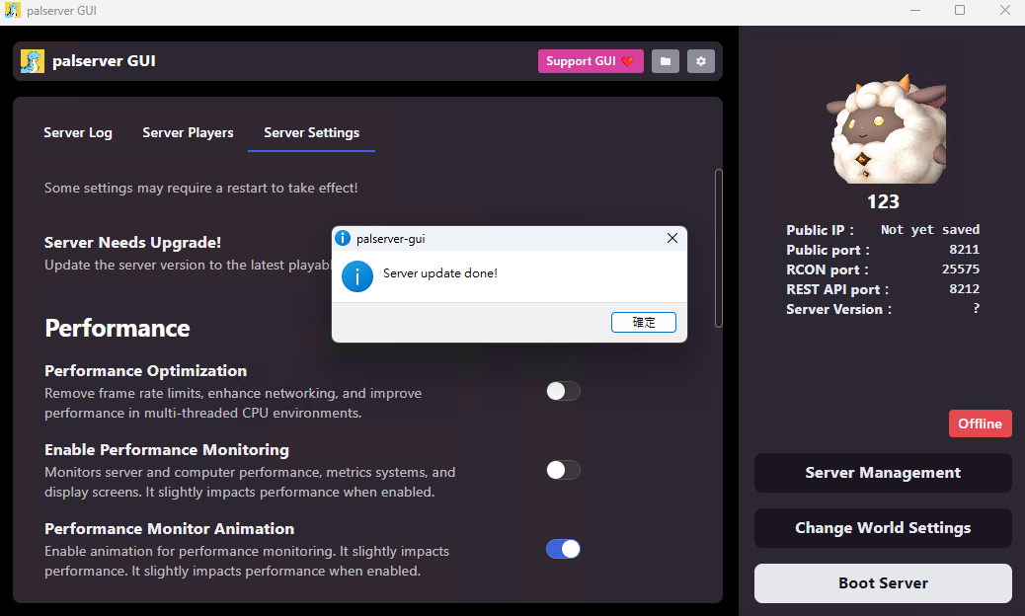Maximize the palserver GUI window

[x=960, y=10]
